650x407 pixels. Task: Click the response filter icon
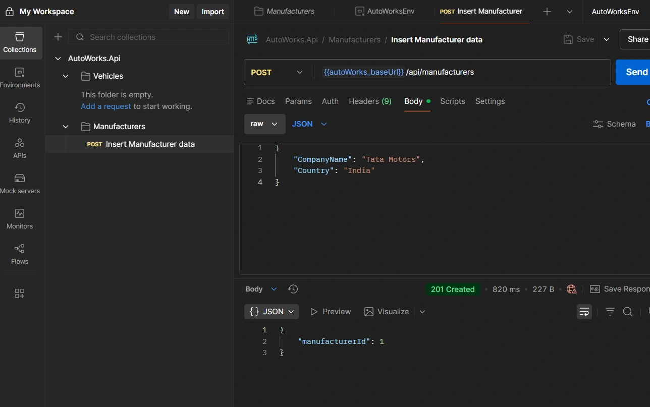click(x=610, y=312)
